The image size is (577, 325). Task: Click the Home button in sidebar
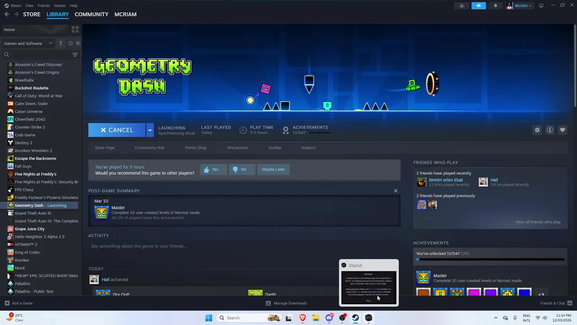click(34, 29)
